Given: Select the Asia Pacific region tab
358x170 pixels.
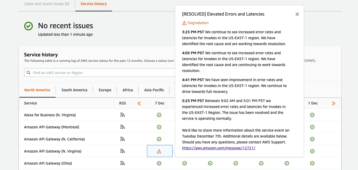Looking at the screenshot, I should click(x=154, y=90).
